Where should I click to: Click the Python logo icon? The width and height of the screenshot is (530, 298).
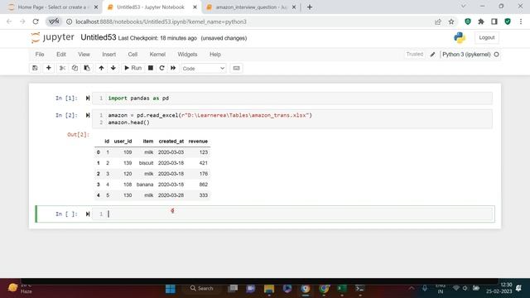(x=460, y=37)
